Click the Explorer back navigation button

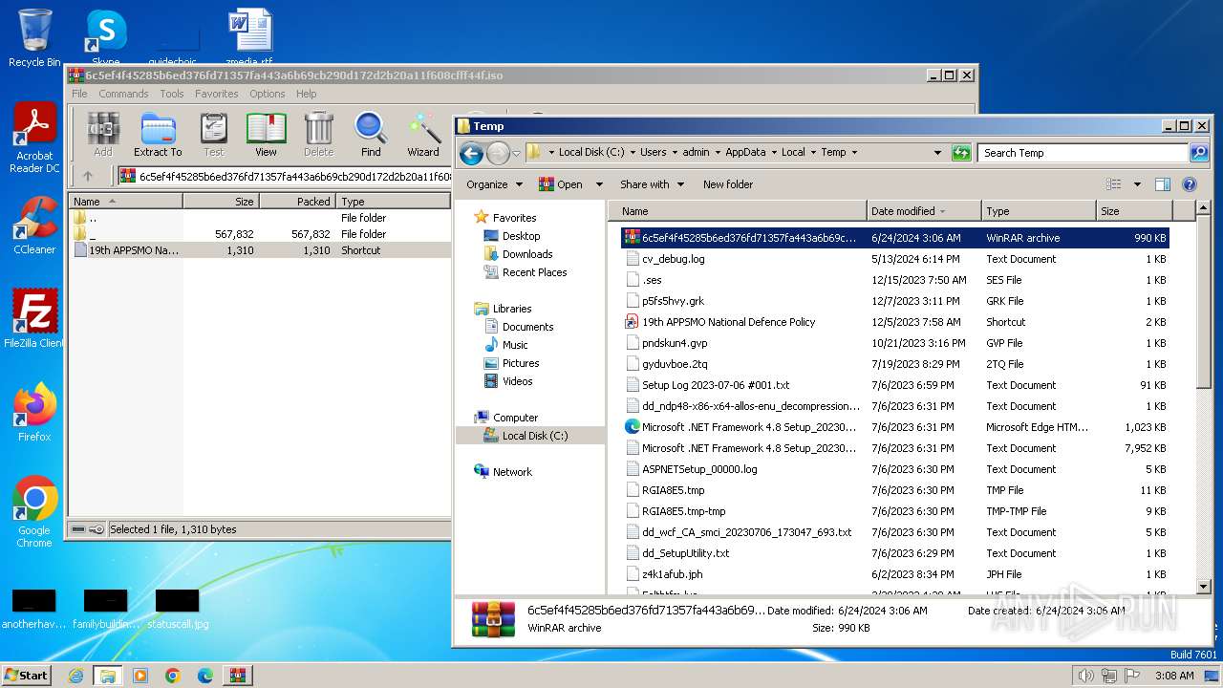pyautogui.click(x=471, y=153)
